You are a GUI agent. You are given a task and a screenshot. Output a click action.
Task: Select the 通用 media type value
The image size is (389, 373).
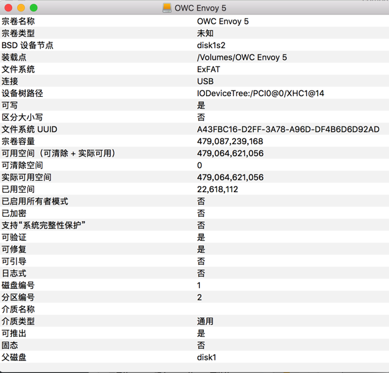click(x=205, y=321)
